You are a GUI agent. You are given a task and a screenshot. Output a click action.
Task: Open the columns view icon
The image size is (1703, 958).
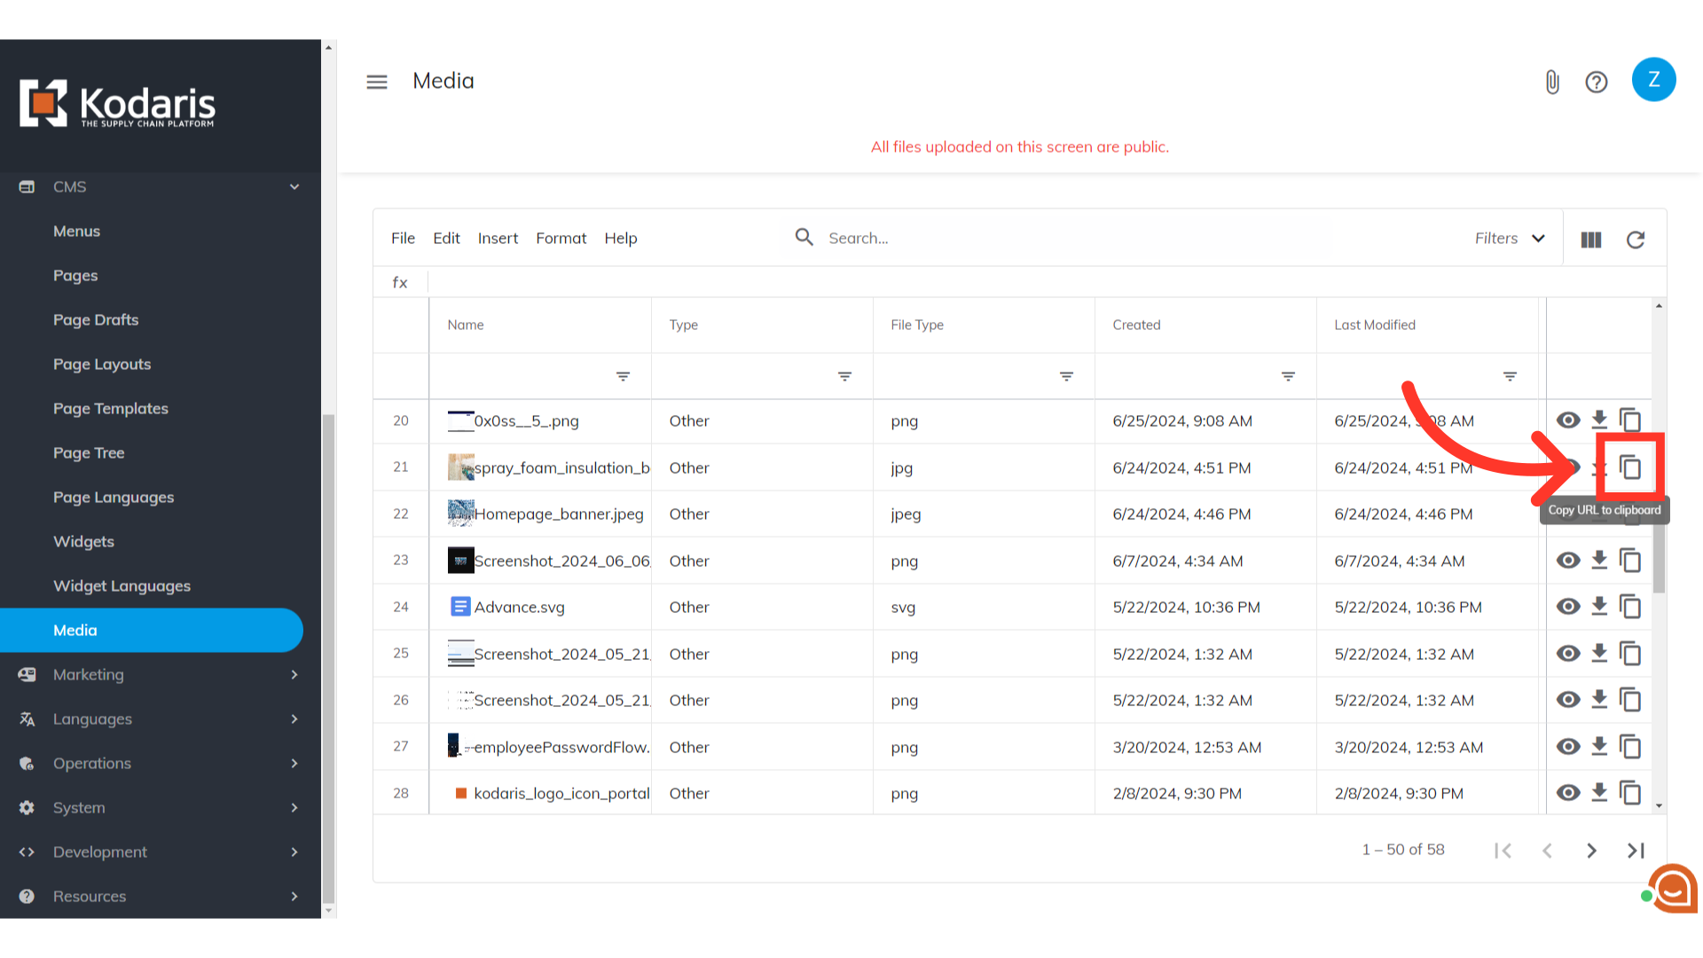(x=1590, y=239)
